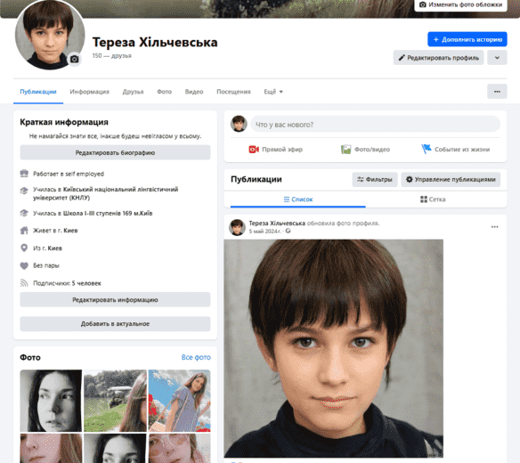Open the Все фото link
This screenshot has height=463, width=520.
click(x=196, y=357)
